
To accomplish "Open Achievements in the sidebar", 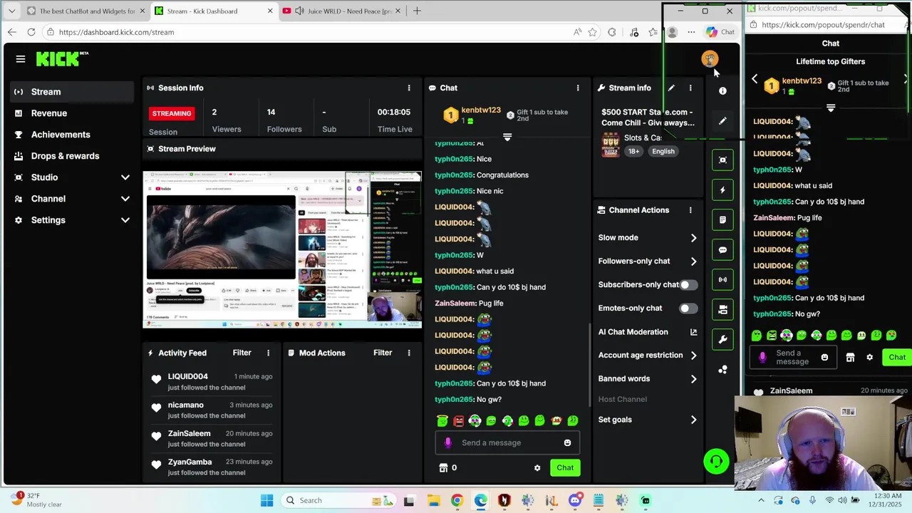I will [71, 135].
